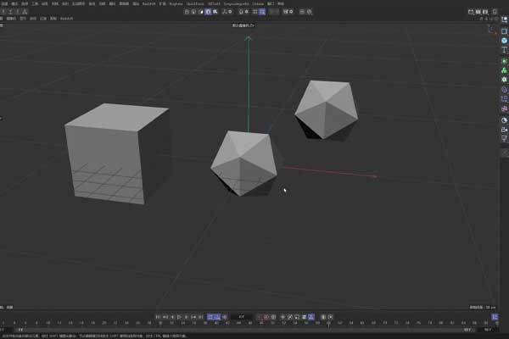The image size is (509, 339).
Task: Click the second layout icon at top right
Action: (x=478, y=12)
